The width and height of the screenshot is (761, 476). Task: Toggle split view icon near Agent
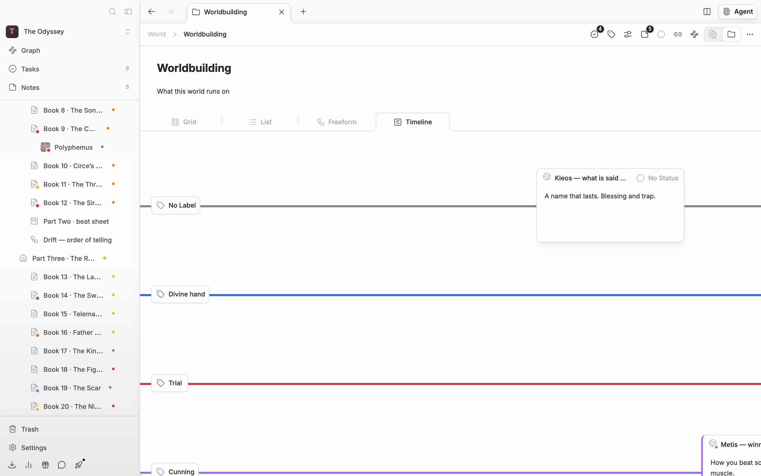(707, 12)
